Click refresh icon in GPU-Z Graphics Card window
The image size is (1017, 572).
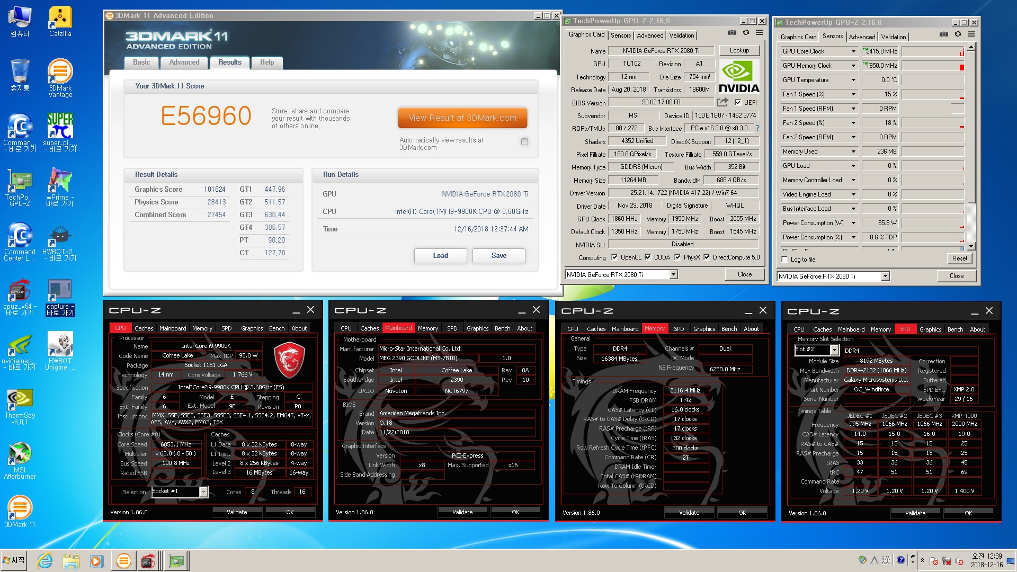pos(746,33)
